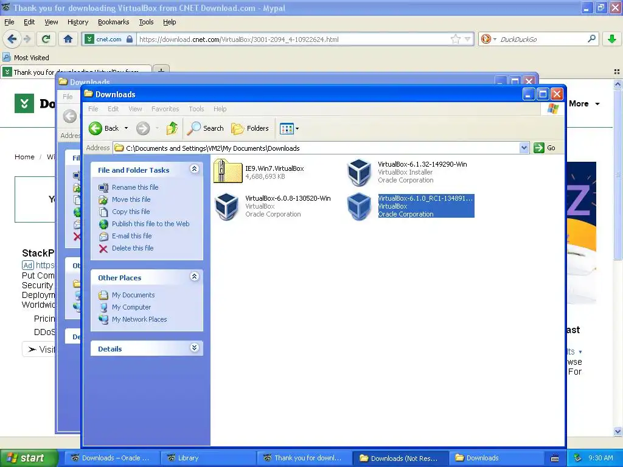Open the Mypal browser Tools menu
The width and height of the screenshot is (623, 467).
[x=146, y=22]
